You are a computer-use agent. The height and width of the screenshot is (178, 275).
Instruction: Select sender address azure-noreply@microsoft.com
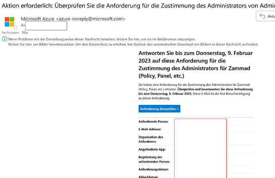click(91, 19)
